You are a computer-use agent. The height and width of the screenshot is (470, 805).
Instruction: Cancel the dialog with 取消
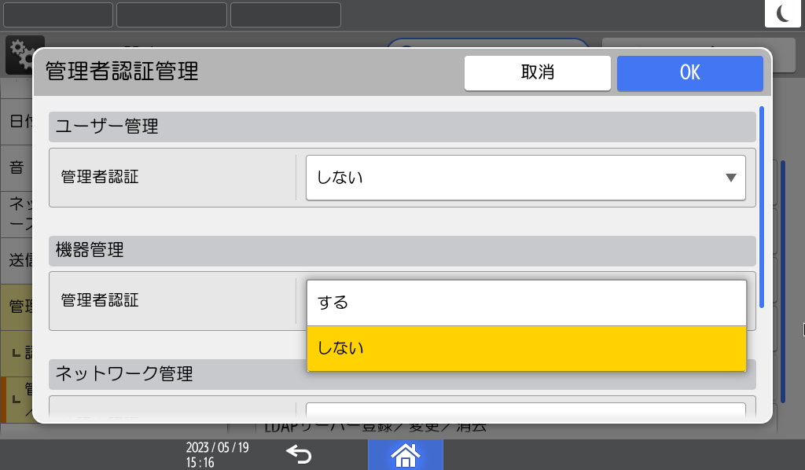538,72
